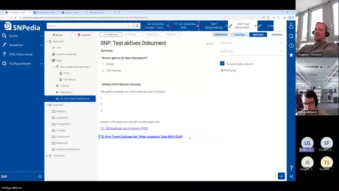
Task: Click the SNPedia logo
Action: tap(22, 27)
